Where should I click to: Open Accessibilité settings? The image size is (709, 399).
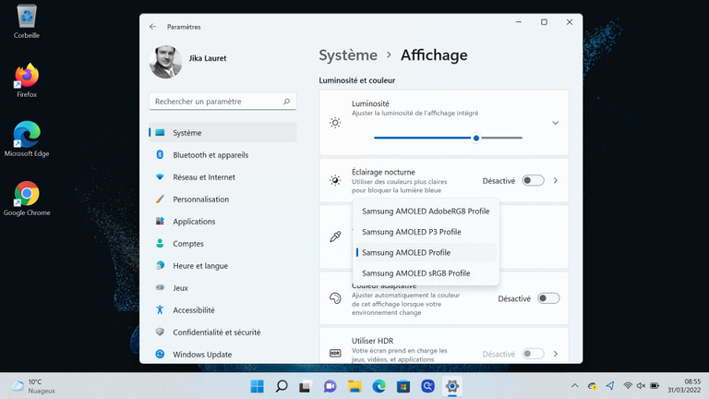222,310
